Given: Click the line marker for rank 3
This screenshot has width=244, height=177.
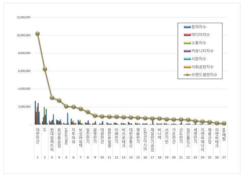Looking at the screenshot, I should [52, 97].
